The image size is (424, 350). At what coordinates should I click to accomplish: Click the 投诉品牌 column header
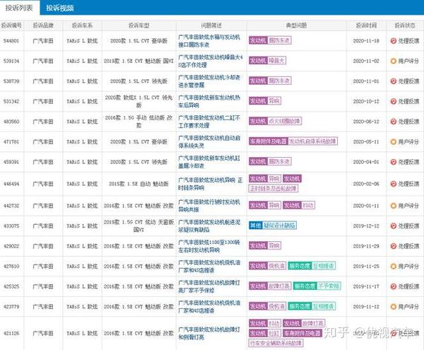pyautogui.click(x=43, y=25)
